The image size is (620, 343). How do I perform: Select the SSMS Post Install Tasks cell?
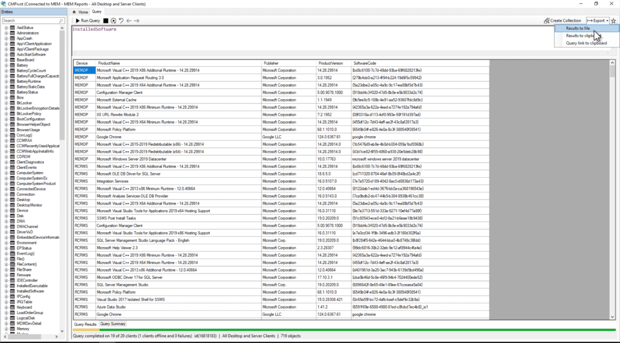pos(178,218)
